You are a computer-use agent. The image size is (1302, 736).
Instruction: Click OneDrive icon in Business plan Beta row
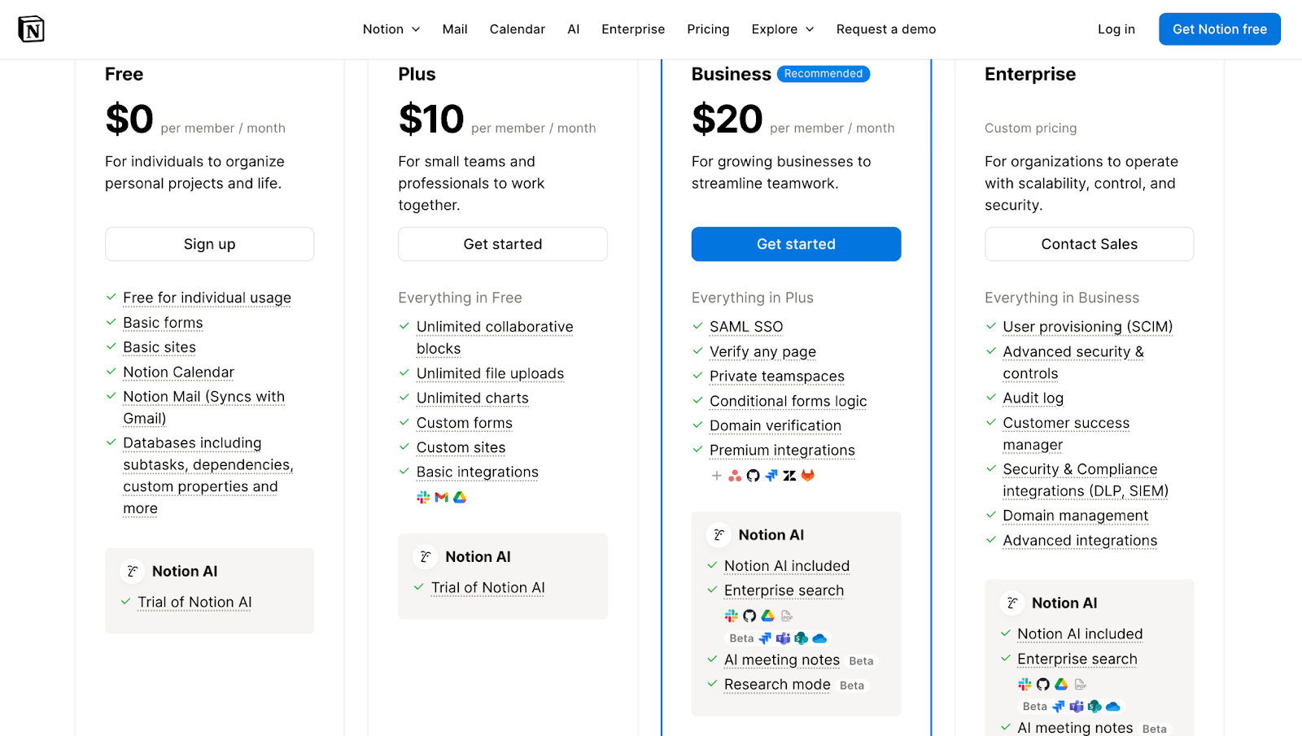(x=819, y=638)
